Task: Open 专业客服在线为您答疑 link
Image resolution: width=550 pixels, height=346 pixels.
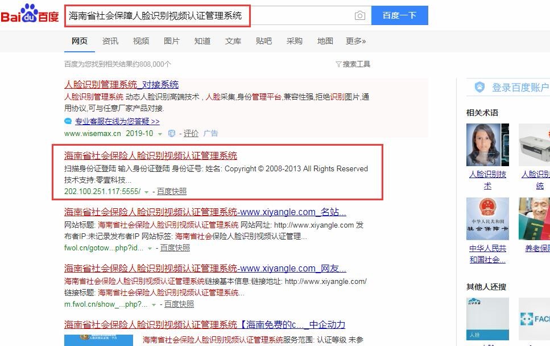Action: coord(117,121)
